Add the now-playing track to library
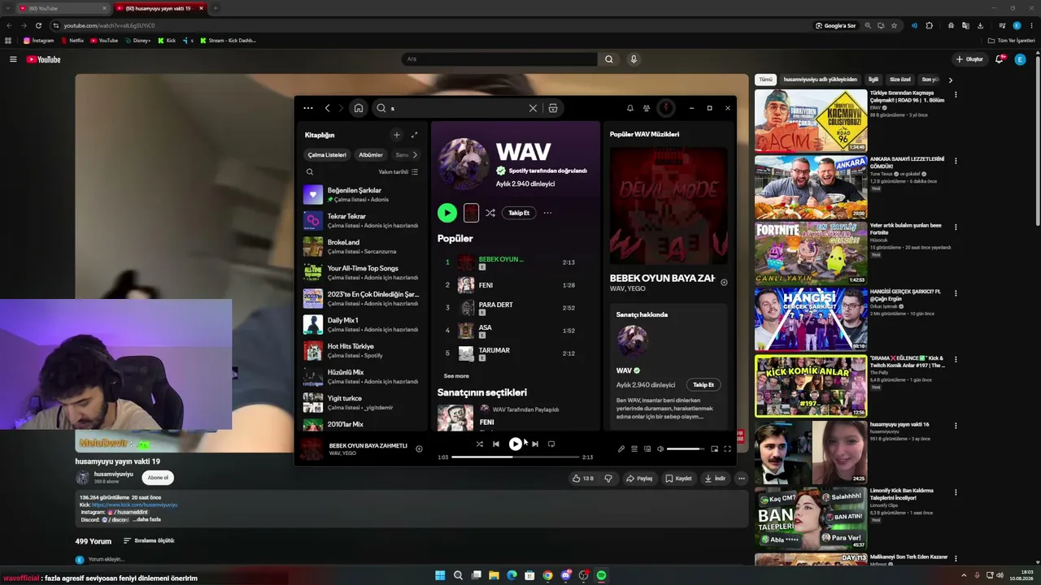 click(x=419, y=448)
